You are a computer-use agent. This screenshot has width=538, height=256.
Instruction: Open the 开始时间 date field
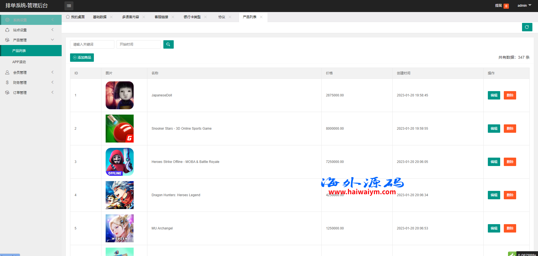[138, 44]
